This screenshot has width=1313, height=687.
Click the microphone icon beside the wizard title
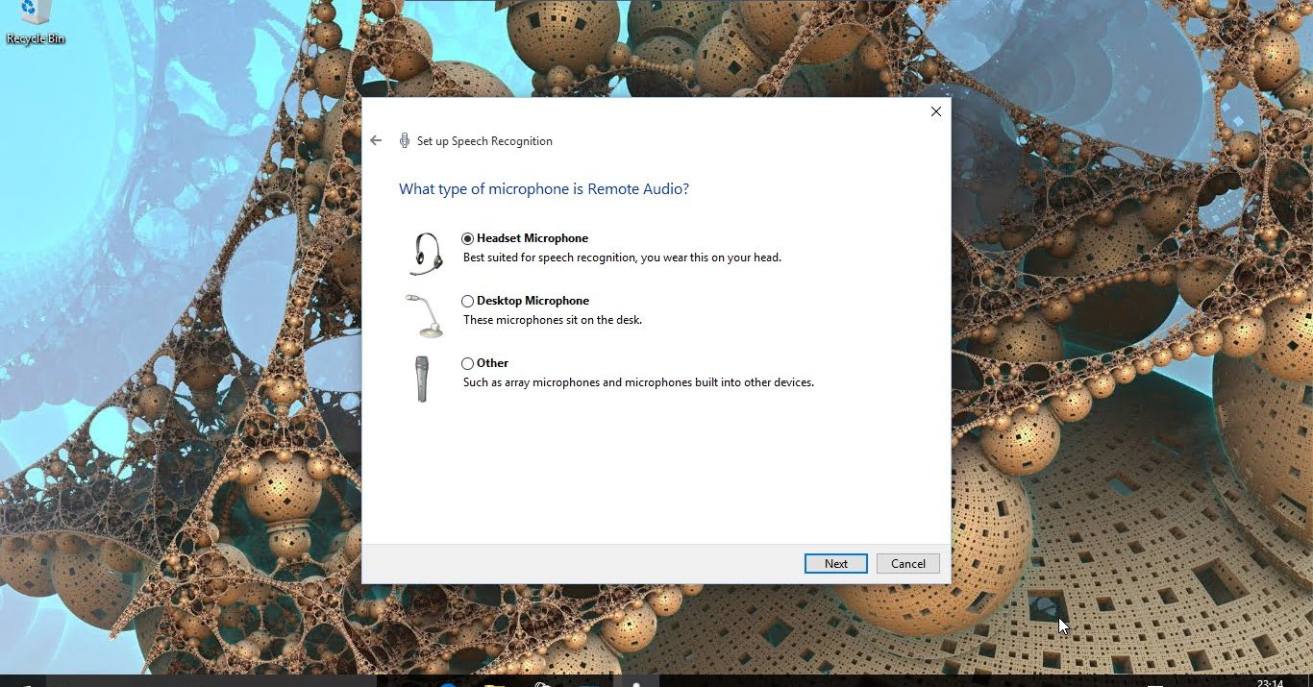(x=405, y=140)
